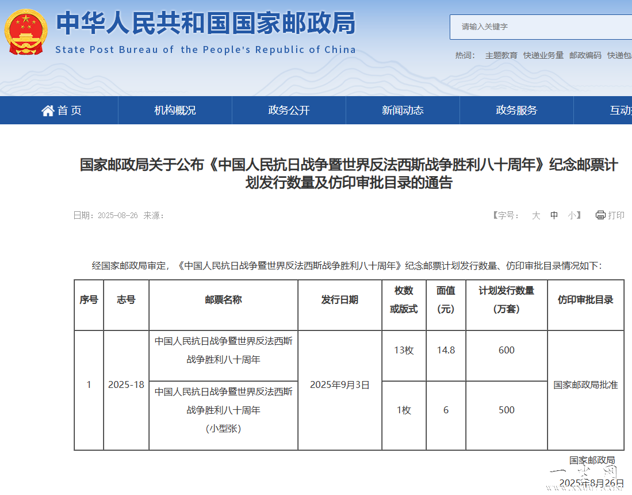The width and height of the screenshot is (632, 495).
Task: Click the intro paragraph beginning 经国家邮政局审定
Action: pos(347,266)
